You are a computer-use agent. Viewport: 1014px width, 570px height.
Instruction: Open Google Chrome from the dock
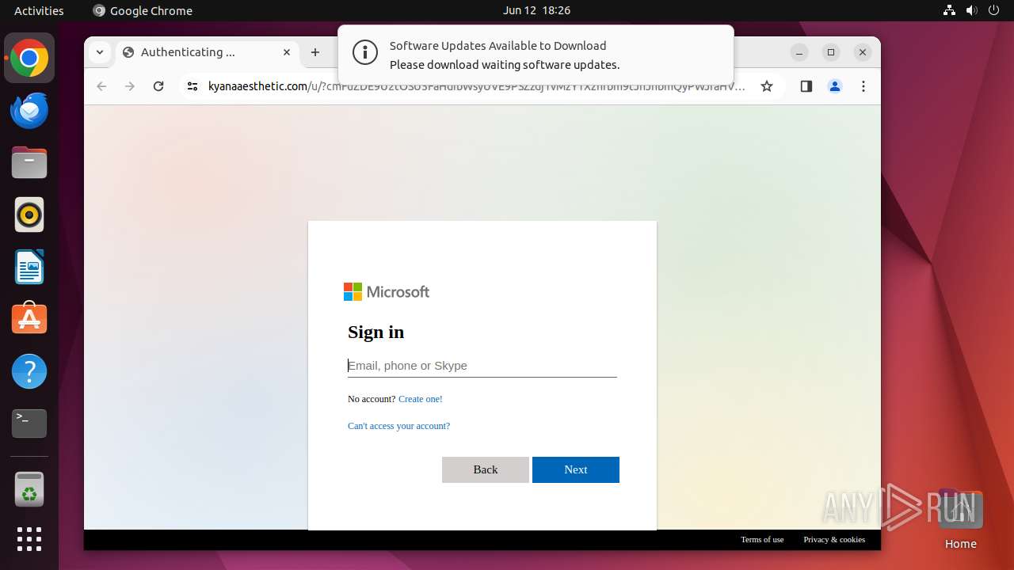coord(29,58)
